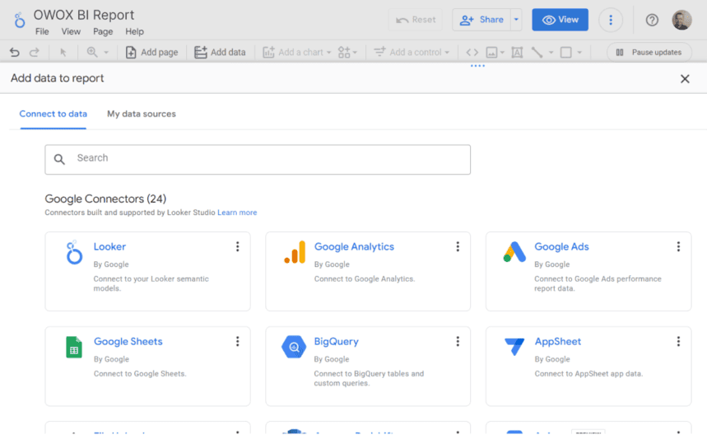Click the Google Ads connector title
This screenshot has height=439, width=707.
pos(561,247)
